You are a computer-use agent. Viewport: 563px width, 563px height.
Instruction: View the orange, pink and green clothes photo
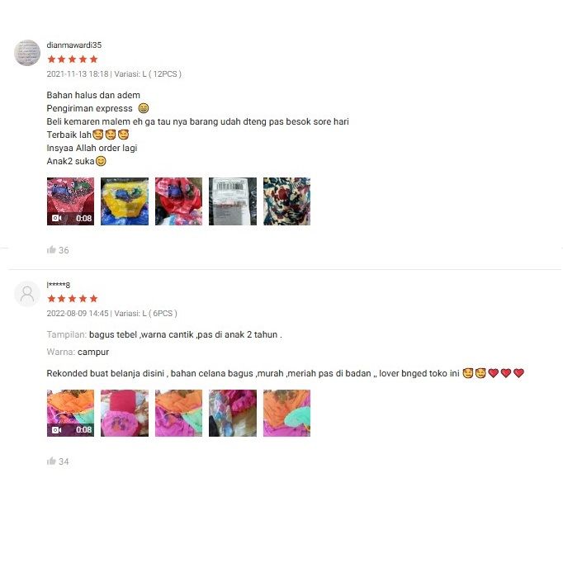[178, 413]
